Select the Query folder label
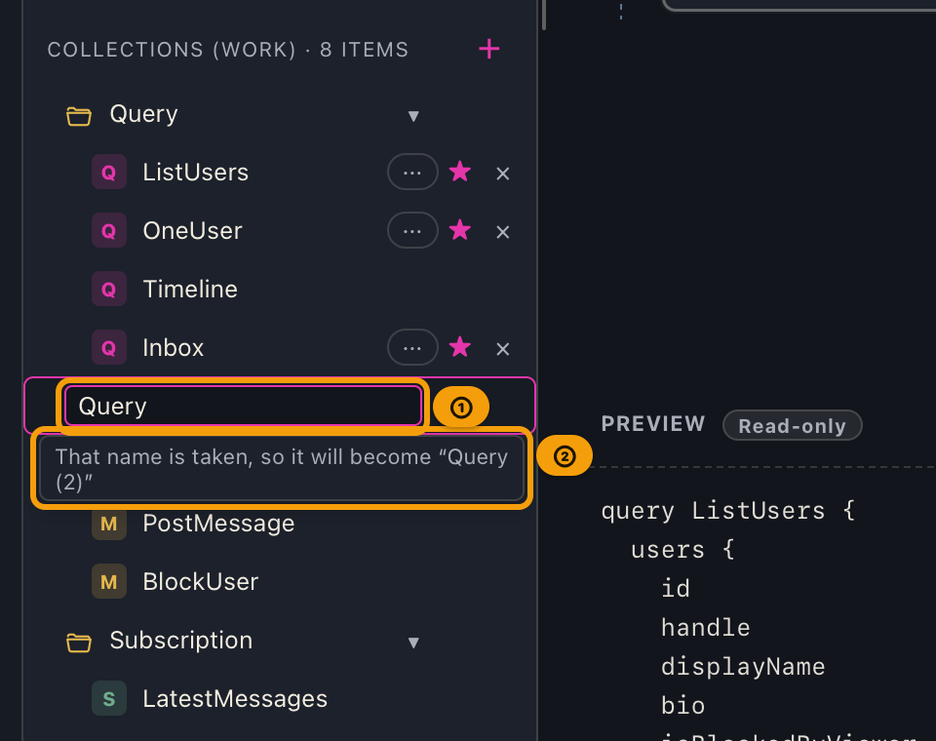 point(144,114)
